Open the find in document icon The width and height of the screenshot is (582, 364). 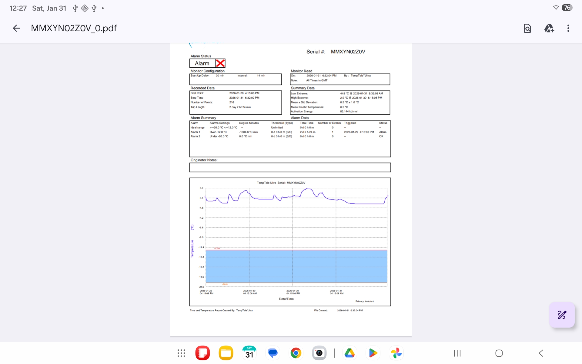pos(527,28)
